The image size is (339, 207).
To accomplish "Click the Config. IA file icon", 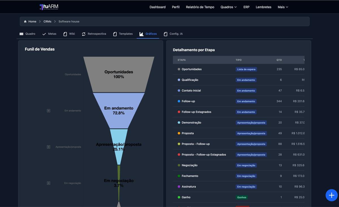I will pos(166,34).
